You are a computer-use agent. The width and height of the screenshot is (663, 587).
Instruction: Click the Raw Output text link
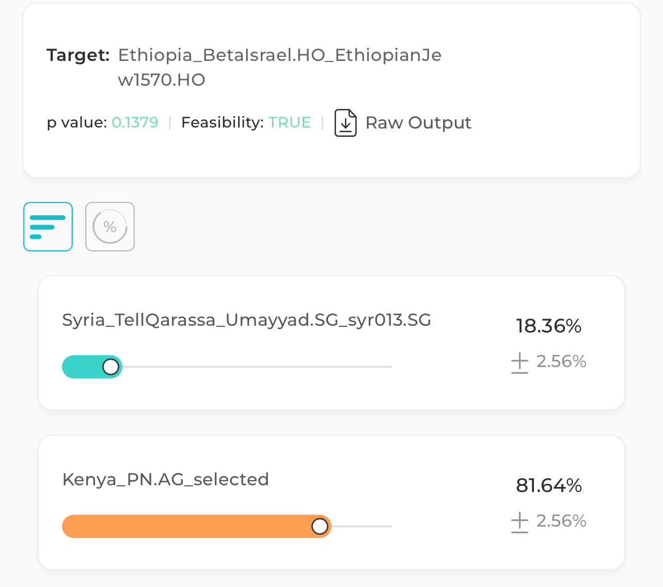click(418, 123)
